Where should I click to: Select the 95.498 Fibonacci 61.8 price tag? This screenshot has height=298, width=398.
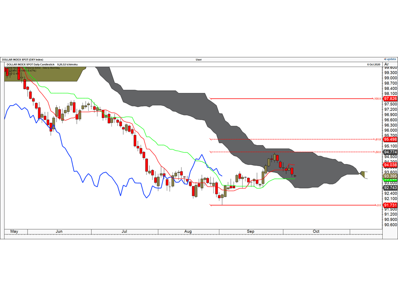pos(390,139)
